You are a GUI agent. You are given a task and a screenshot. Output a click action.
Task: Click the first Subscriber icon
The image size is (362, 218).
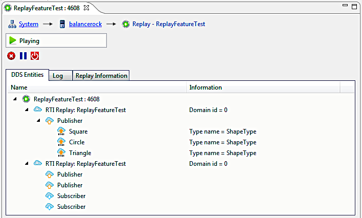tap(50, 196)
